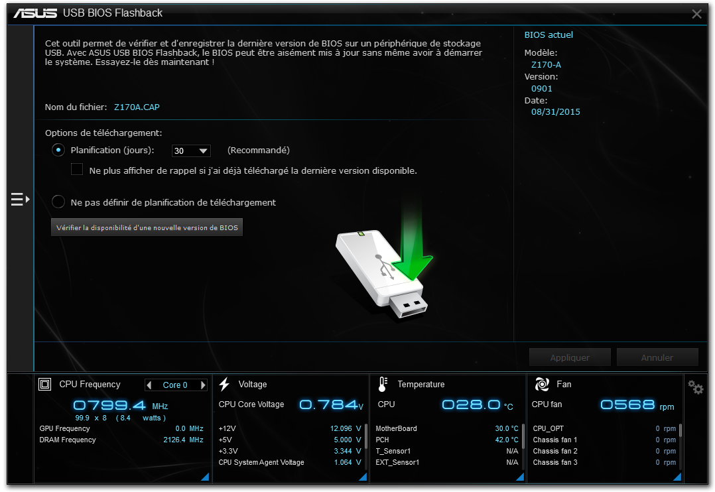
Task: Click the Appliquer button
Action: tap(569, 357)
